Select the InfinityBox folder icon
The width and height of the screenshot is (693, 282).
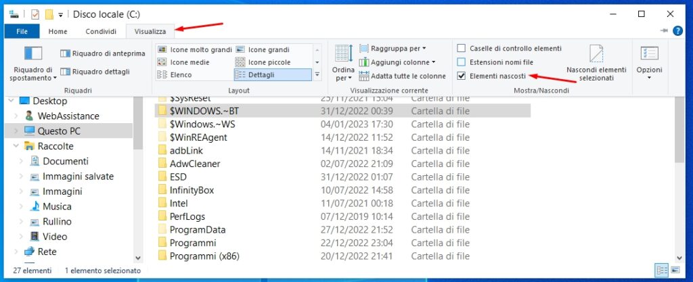(162, 190)
